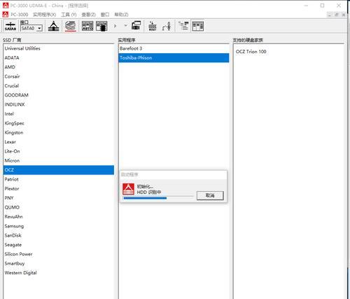Maximize the main PC-3000 window
Screen dimensions: 350x299
click(x=322, y=6)
